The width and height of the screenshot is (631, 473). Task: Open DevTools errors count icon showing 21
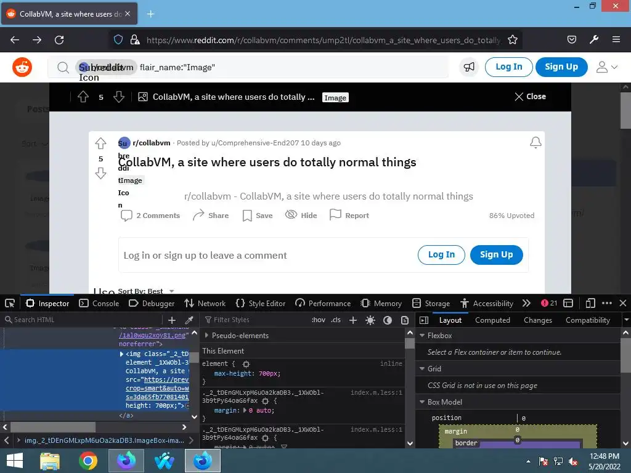tap(549, 303)
